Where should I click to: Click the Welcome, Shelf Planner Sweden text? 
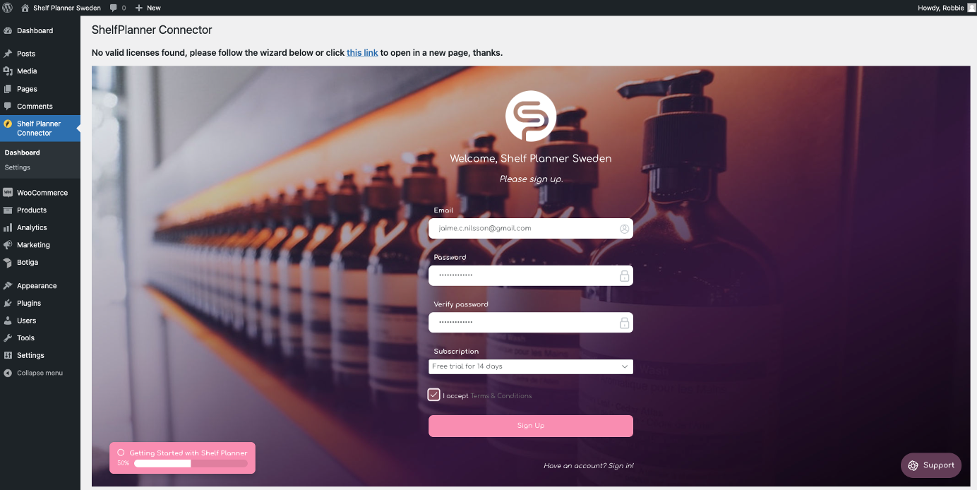(531, 159)
